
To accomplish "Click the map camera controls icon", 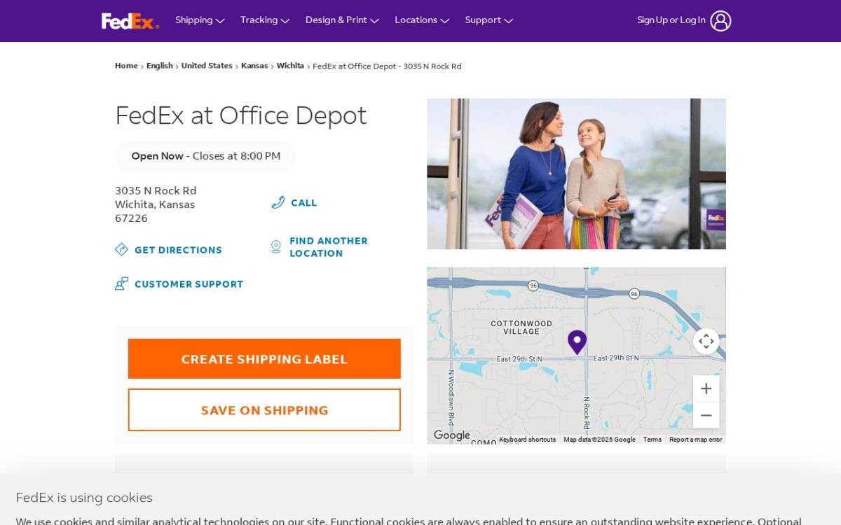I will [706, 342].
